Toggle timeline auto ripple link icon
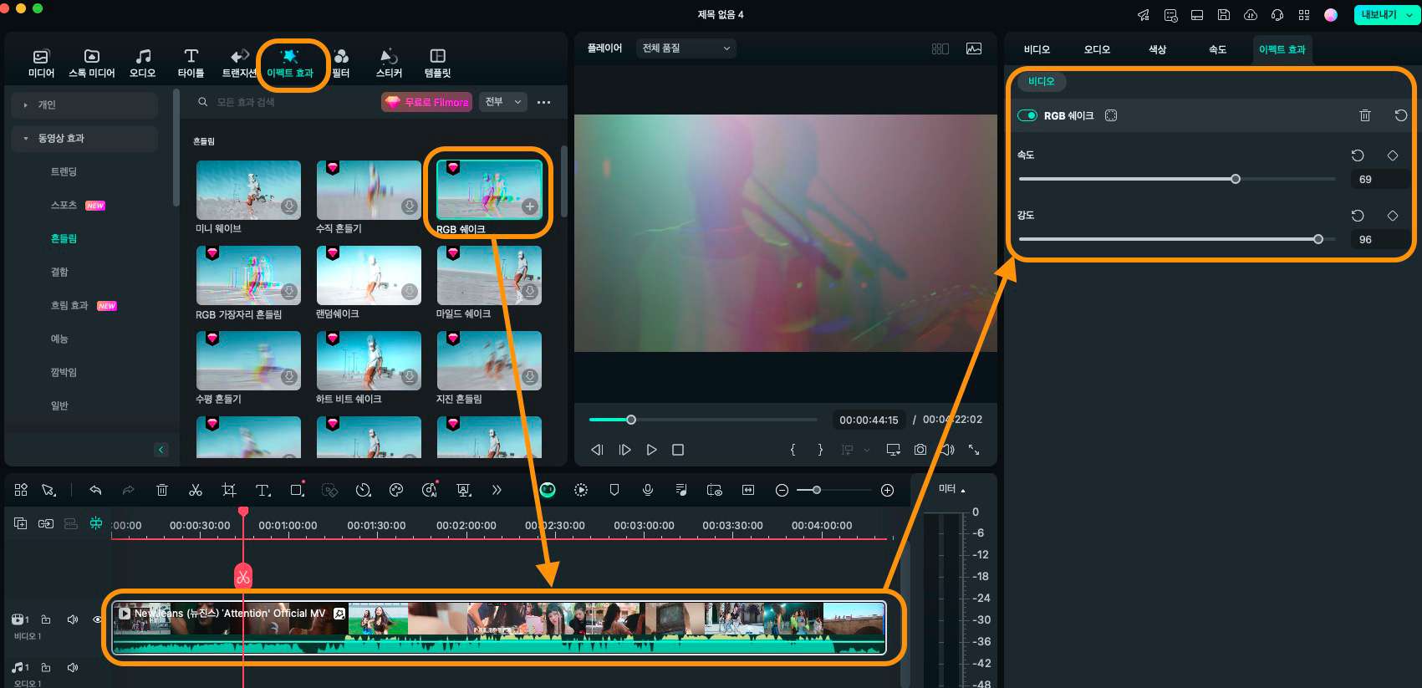1422x688 pixels. (x=46, y=523)
